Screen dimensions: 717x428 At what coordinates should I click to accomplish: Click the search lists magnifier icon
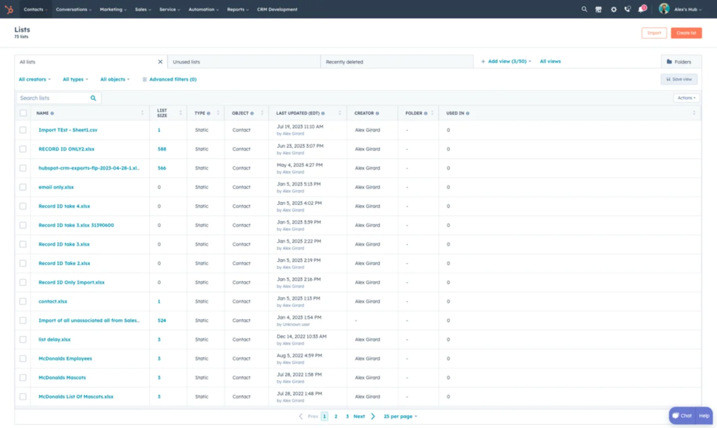93,98
